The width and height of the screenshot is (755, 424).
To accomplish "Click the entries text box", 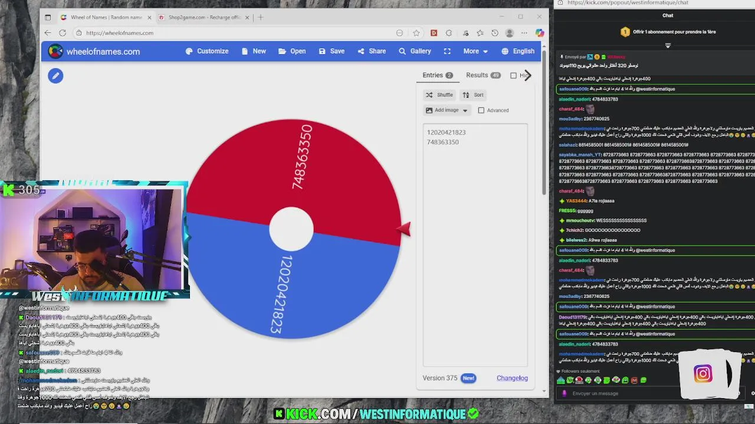I will coord(475,244).
